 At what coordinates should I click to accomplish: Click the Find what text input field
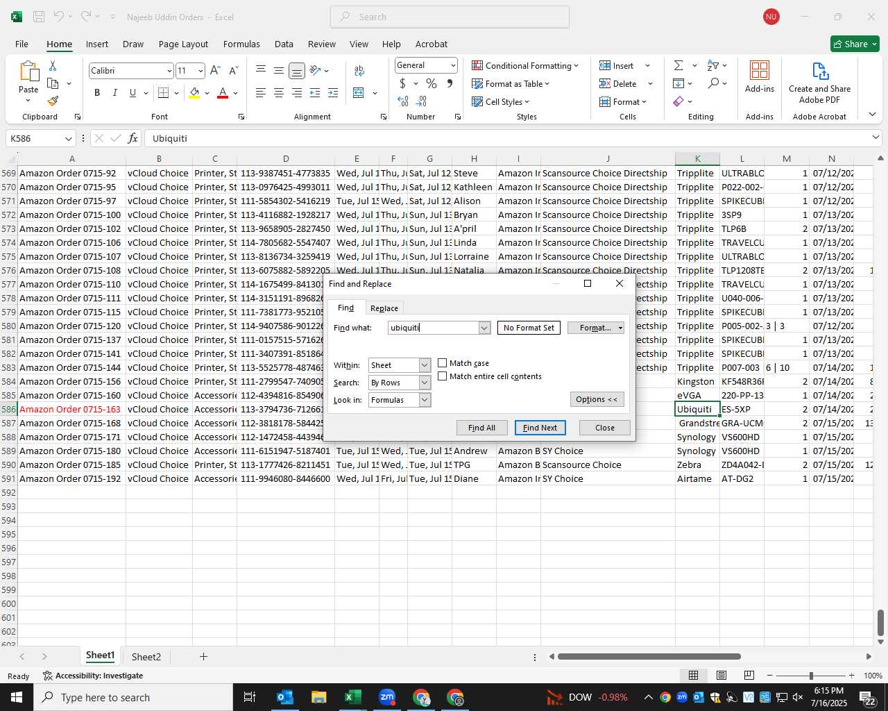[434, 328]
